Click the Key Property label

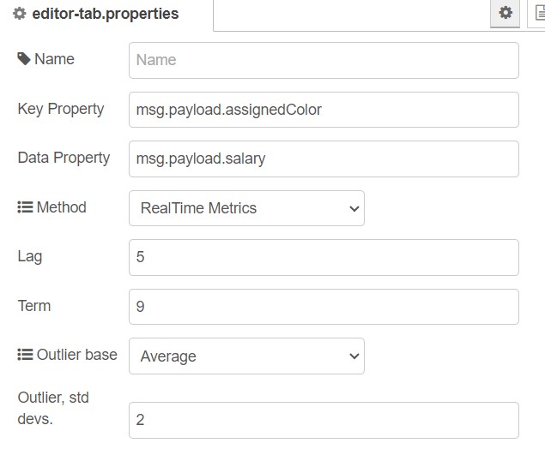click(61, 109)
